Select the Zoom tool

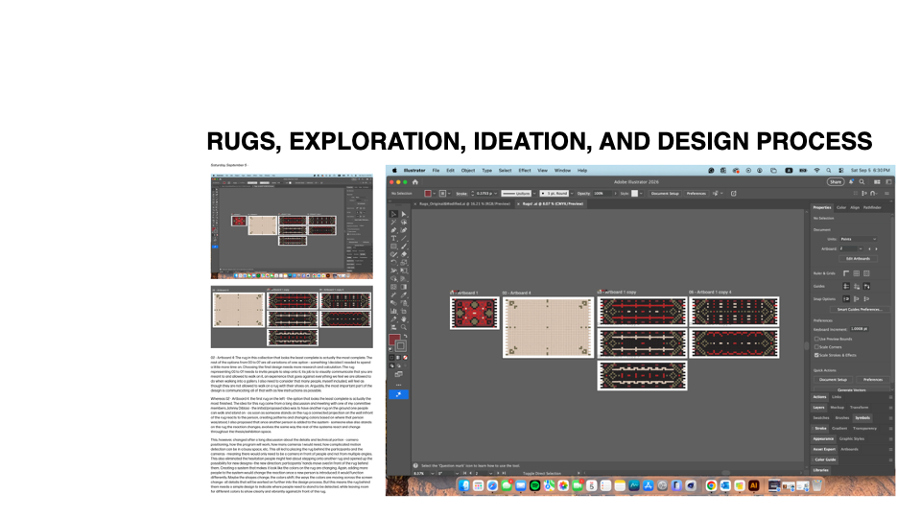pyautogui.click(x=404, y=327)
